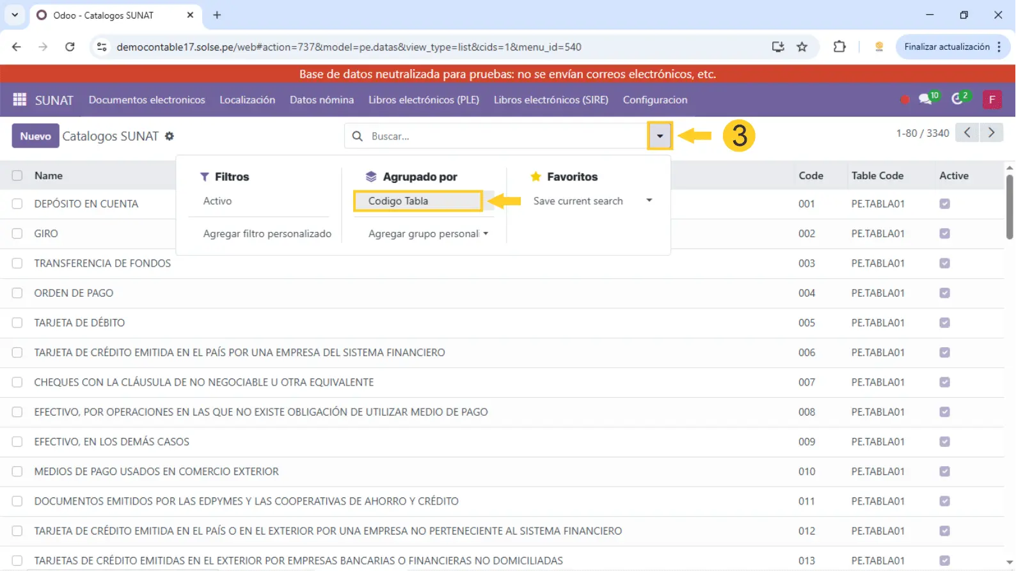Sort by the Table Code column header
This screenshot has height=571, width=1016.
(x=877, y=176)
